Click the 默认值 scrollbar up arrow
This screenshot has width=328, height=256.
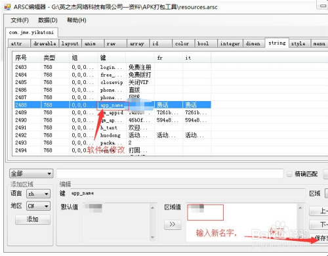tap(153, 207)
